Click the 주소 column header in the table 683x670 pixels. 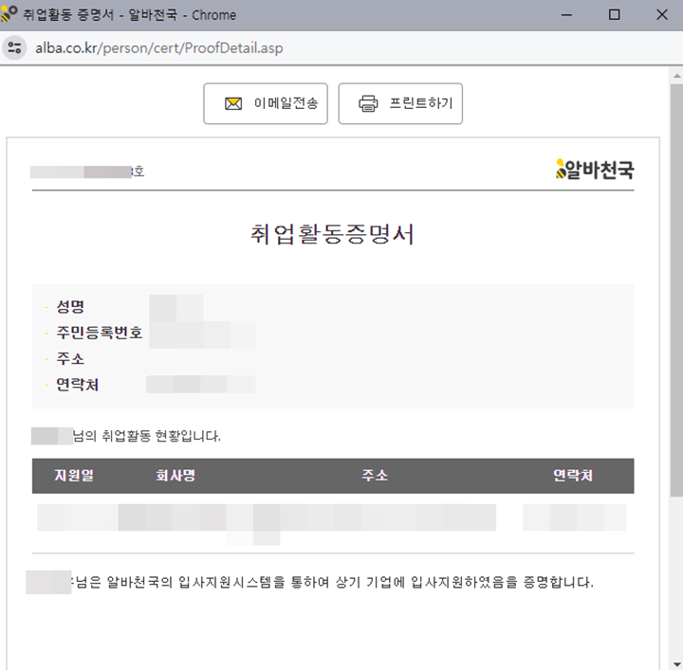click(x=375, y=476)
